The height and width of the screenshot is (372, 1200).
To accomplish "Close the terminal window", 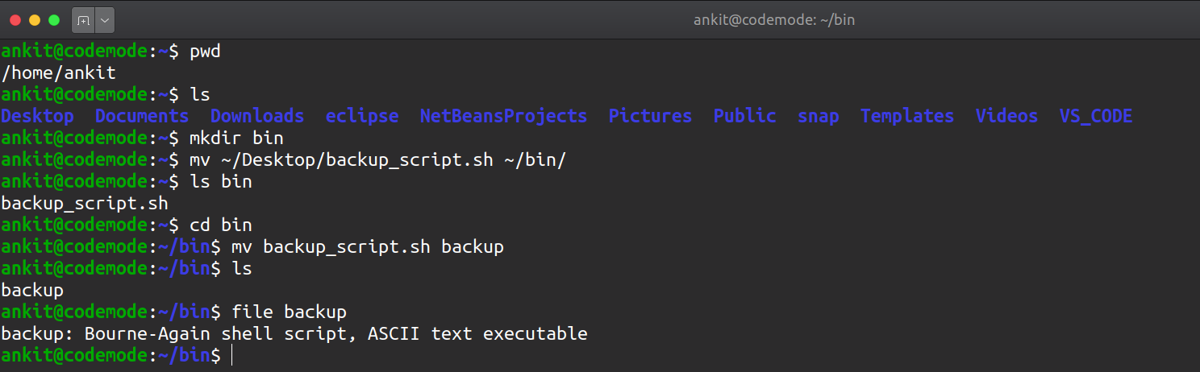I will [15, 19].
